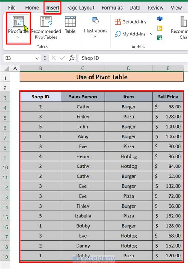Click the $ 120.00 price cell
The image size is (188, 269).
(x=168, y=256)
